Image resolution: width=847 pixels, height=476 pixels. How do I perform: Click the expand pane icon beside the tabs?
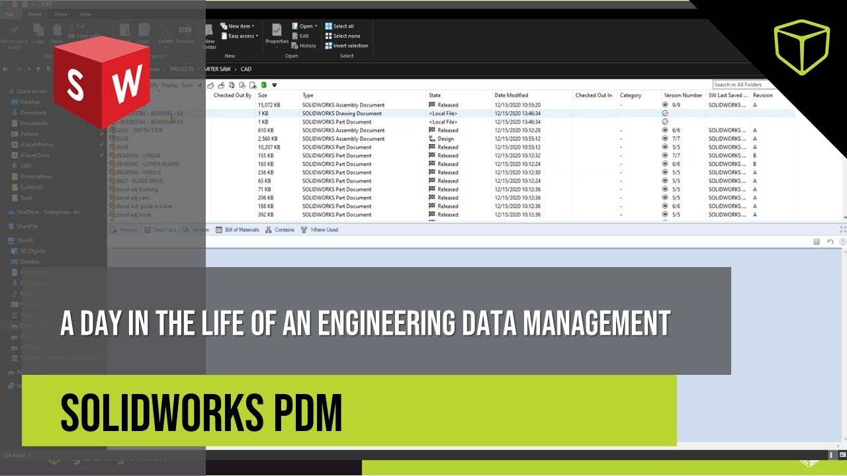(842, 229)
